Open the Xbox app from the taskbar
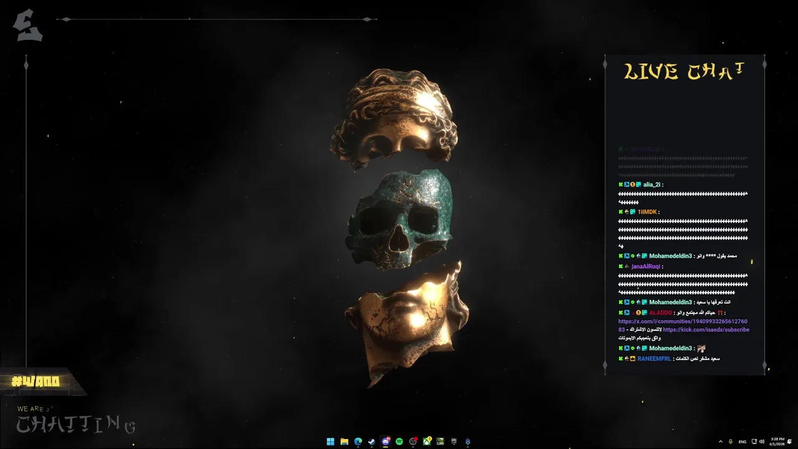798x449 pixels. pyautogui.click(x=427, y=442)
